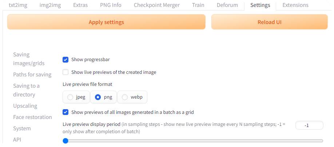Switch to the img2img tab

50,5
